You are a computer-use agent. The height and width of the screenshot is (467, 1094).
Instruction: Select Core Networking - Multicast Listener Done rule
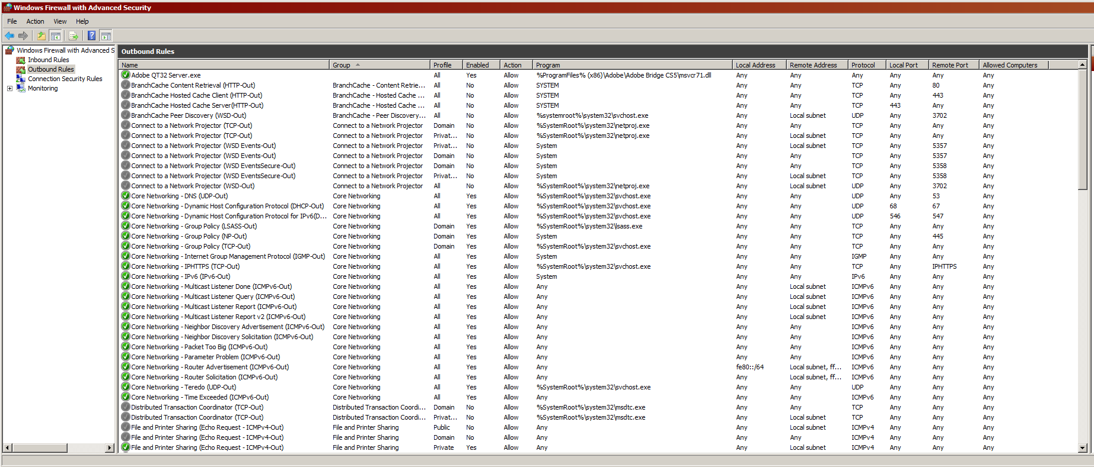[211, 286]
